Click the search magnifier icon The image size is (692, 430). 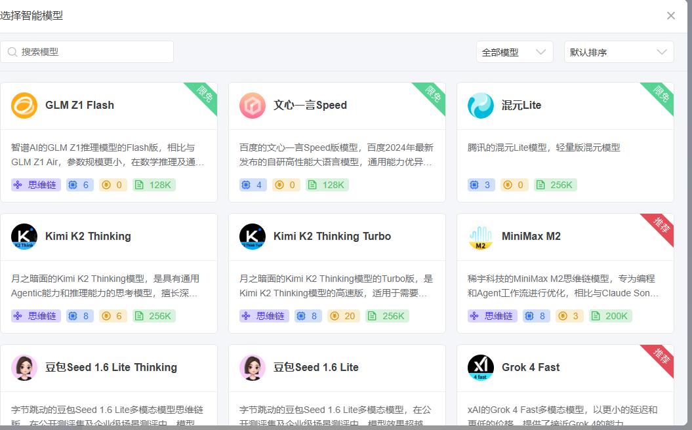pos(12,52)
